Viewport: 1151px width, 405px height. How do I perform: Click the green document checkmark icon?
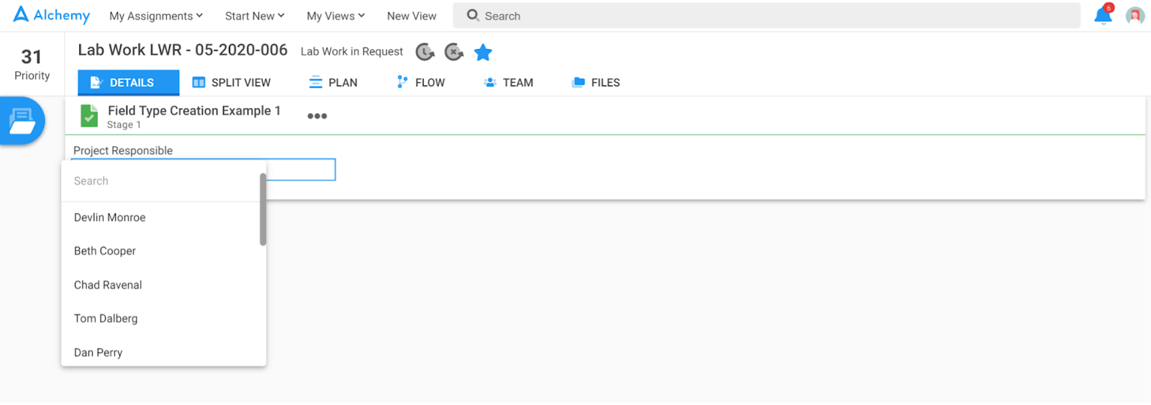pyautogui.click(x=89, y=115)
